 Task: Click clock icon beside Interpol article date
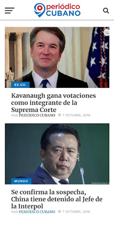[60, 212]
